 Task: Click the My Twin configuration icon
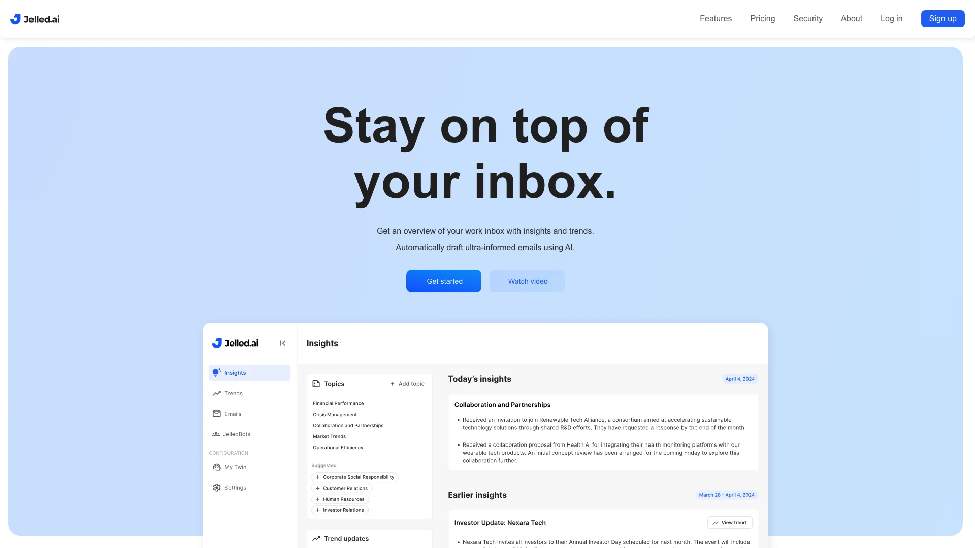(216, 467)
